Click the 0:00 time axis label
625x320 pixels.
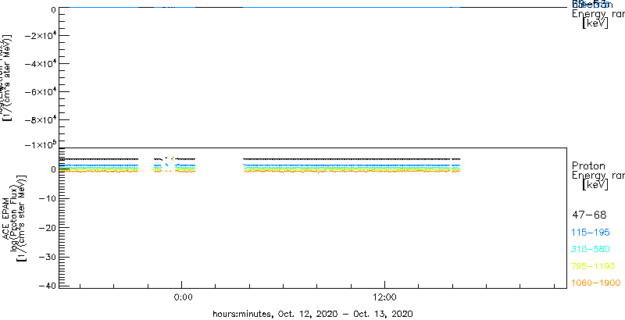click(184, 297)
